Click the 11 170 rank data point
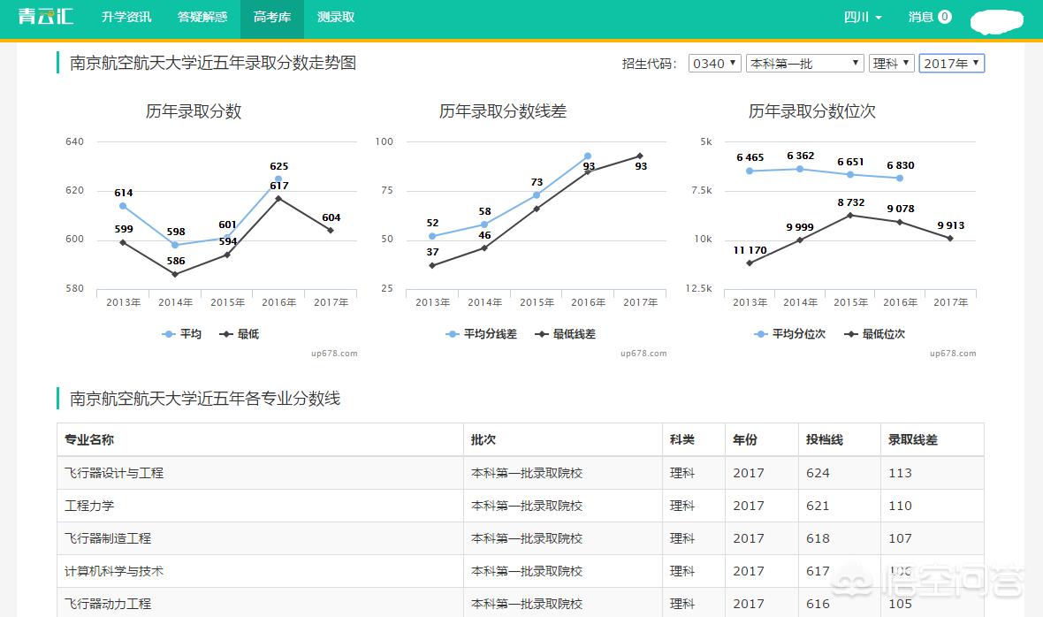This screenshot has width=1043, height=617. (x=750, y=263)
